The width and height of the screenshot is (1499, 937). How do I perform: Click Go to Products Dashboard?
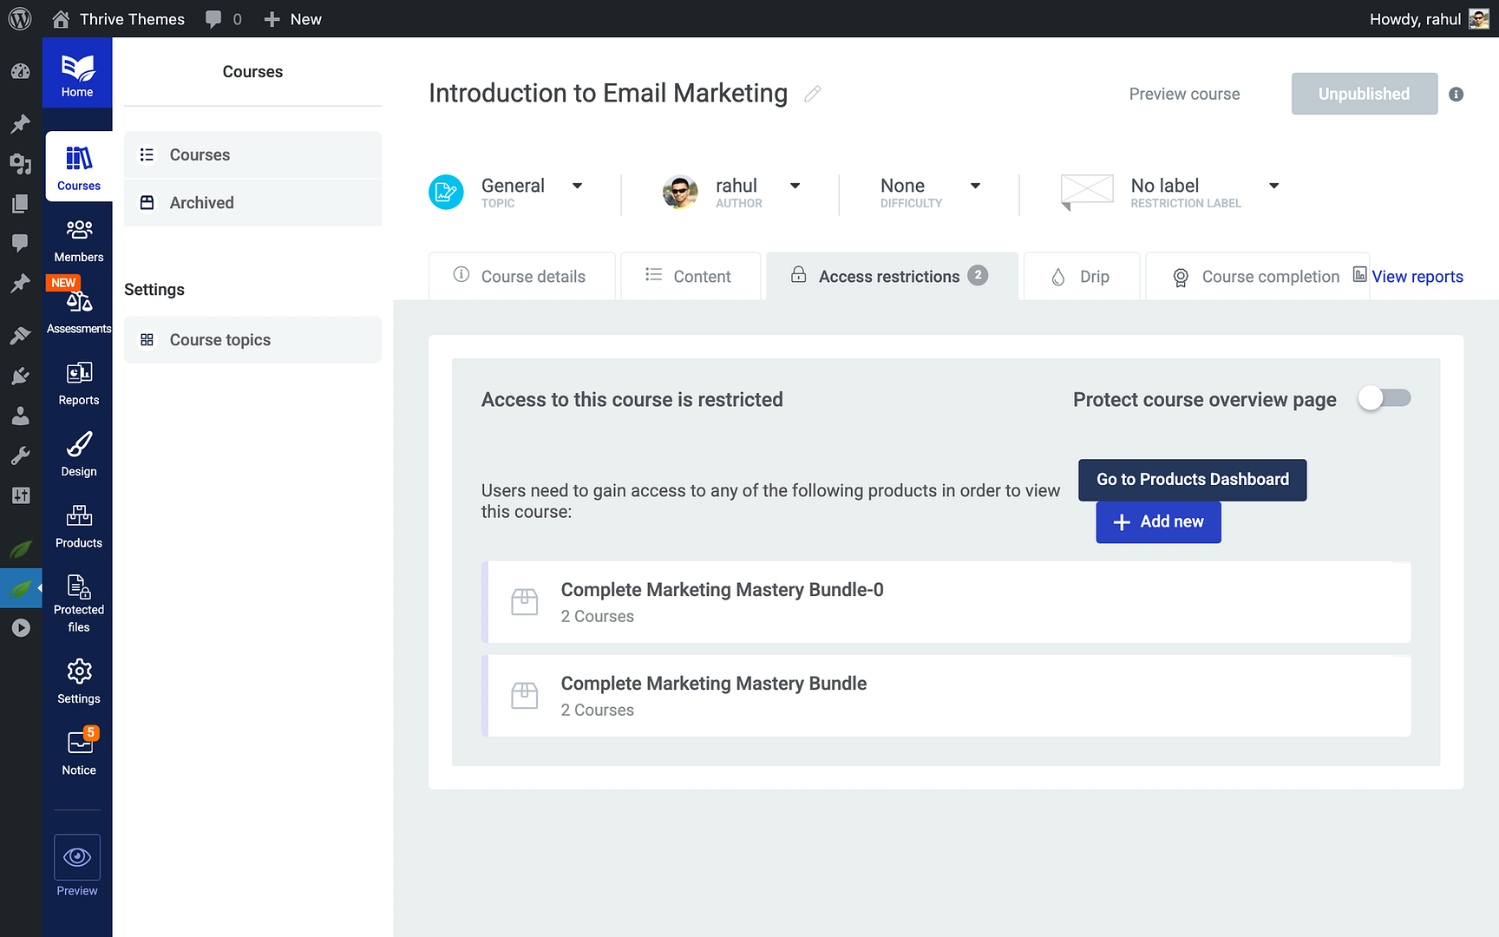(x=1192, y=480)
